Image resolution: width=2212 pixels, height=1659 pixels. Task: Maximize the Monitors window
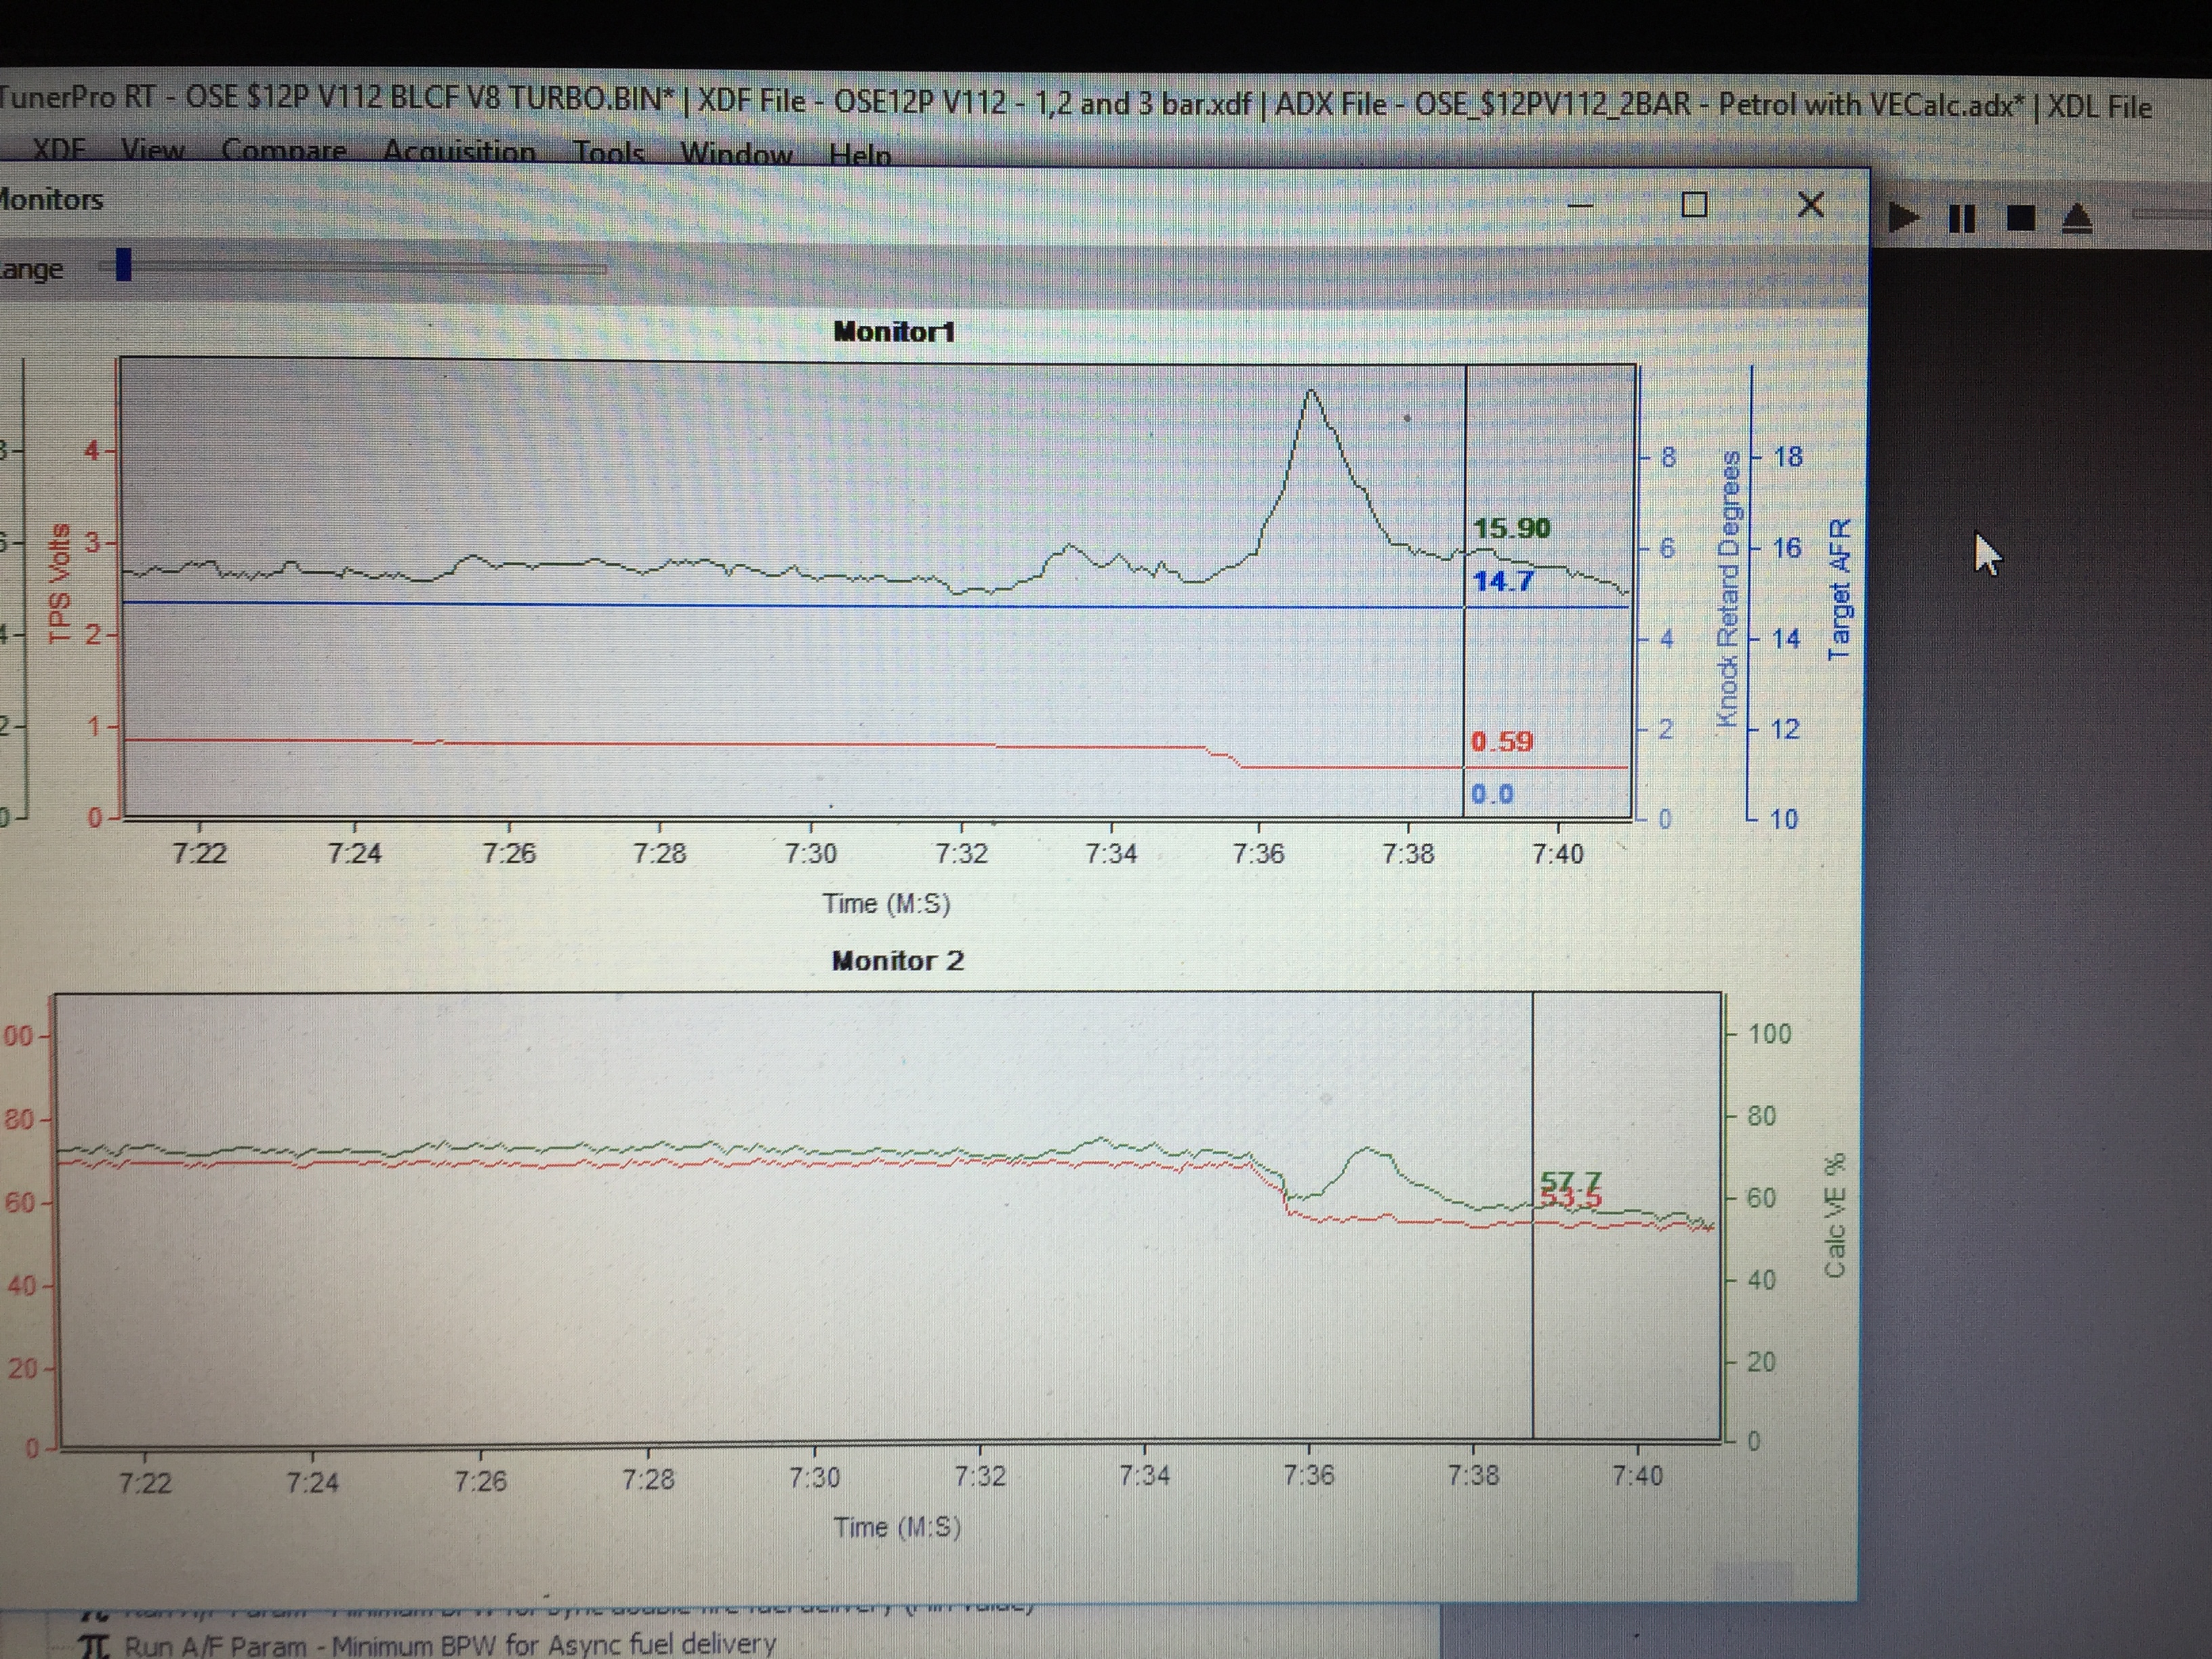click(1694, 204)
